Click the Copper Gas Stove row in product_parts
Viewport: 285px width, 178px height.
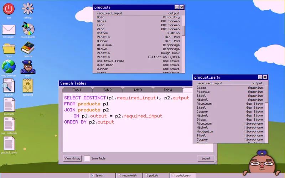tap(230, 112)
